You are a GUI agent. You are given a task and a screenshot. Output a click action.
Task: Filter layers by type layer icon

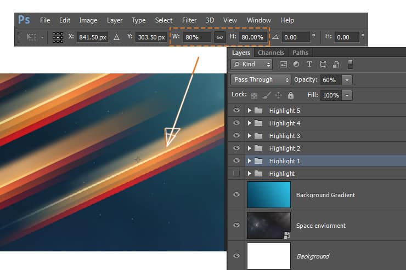(x=309, y=64)
